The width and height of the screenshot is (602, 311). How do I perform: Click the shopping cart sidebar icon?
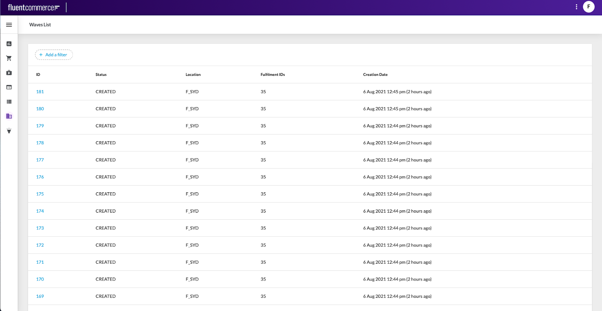[9, 58]
